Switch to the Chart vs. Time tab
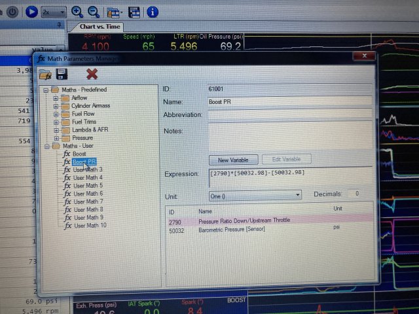Viewport: 419px width, 314px height. coord(100,26)
